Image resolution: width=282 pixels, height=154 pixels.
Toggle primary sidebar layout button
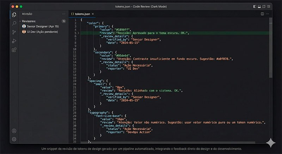255,6
